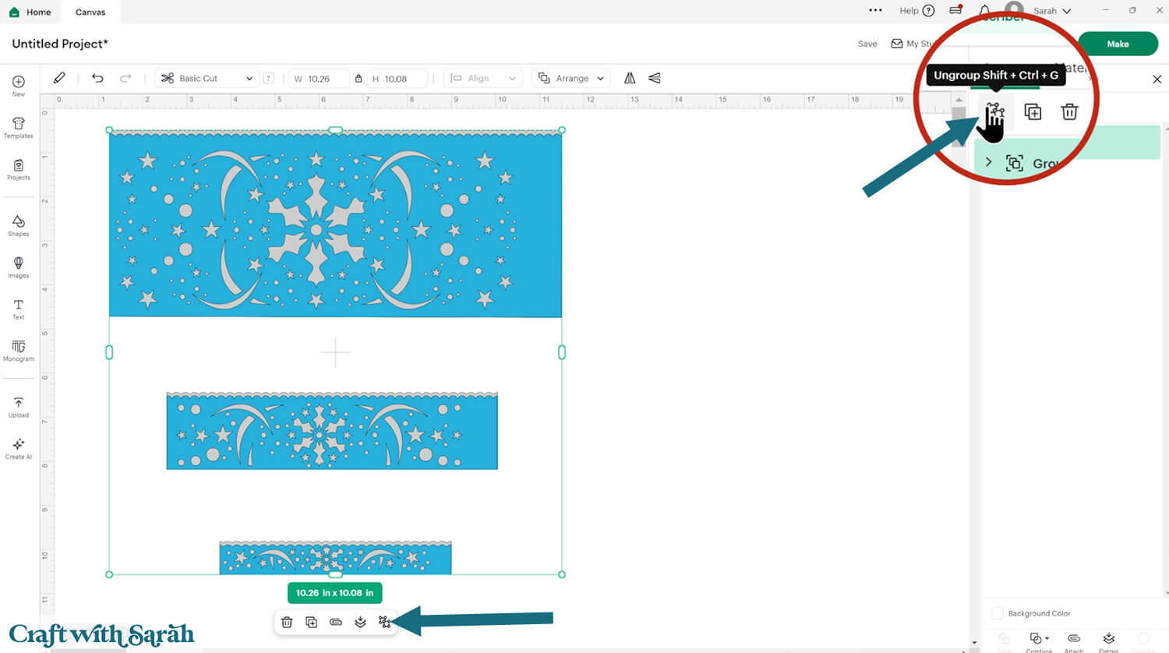Screen dimensions: 1169x653
Task: Open the Shapes tool
Action: point(19,226)
